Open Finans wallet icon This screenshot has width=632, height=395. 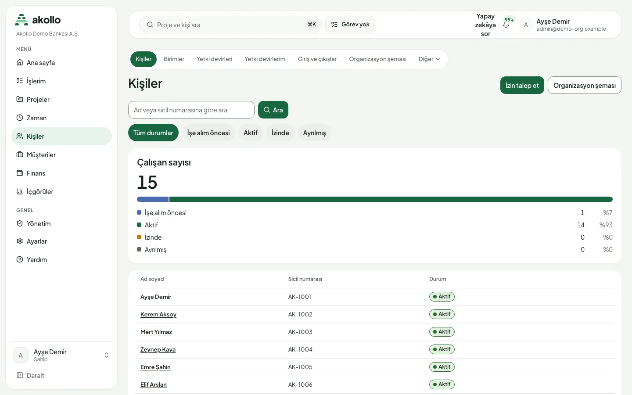coord(20,173)
